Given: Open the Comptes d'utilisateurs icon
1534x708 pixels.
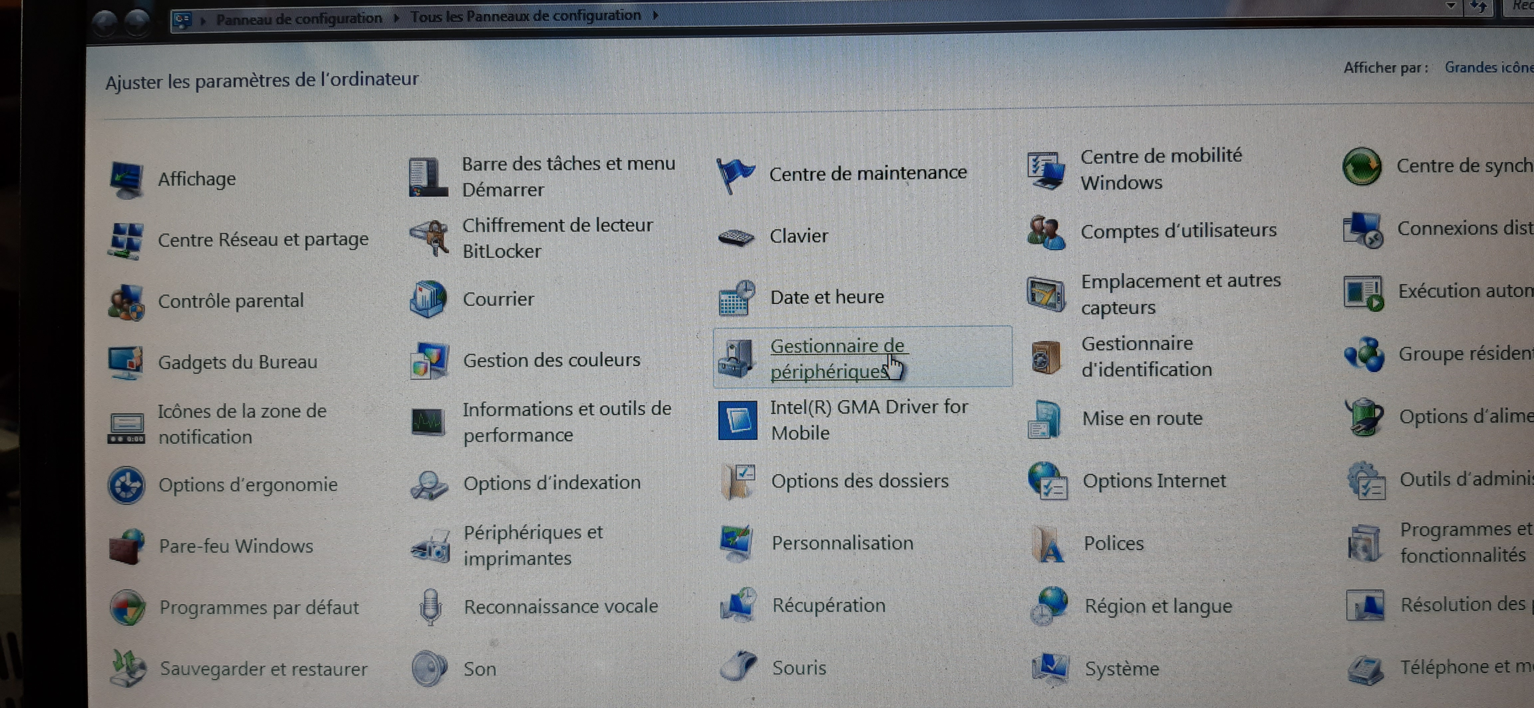Looking at the screenshot, I should pos(1046,233).
